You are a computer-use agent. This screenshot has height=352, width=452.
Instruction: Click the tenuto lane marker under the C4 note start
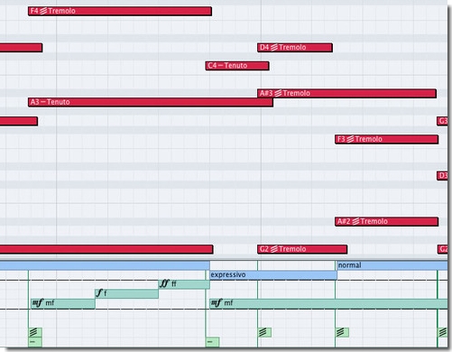[x=212, y=342]
